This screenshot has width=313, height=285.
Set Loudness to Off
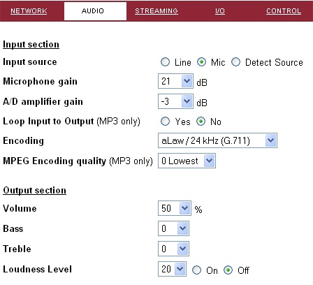pos(228,270)
